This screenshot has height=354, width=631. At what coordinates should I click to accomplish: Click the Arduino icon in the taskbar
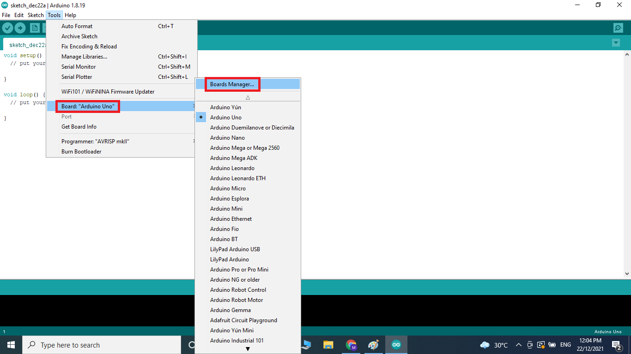(396, 344)
